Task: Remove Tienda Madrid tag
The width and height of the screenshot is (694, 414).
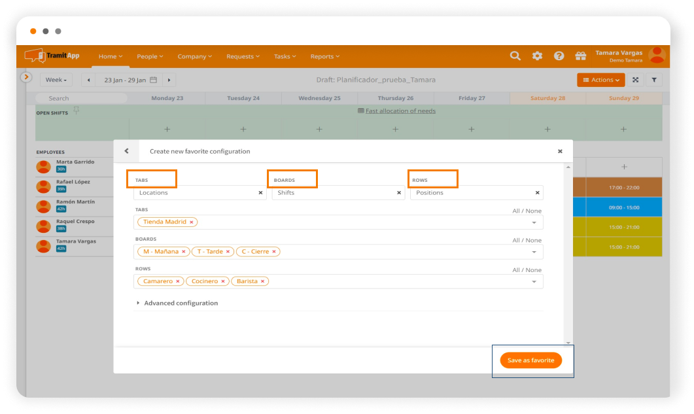Action: click(x=192, y=222)
